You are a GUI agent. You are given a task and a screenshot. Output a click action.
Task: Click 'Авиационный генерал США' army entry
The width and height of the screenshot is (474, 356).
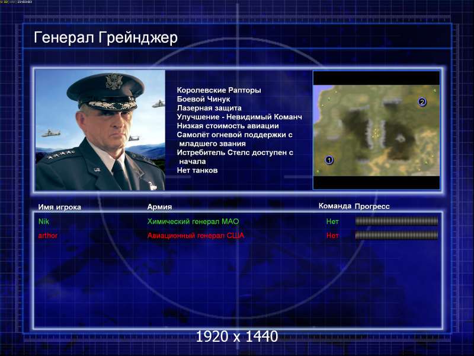tap(196, 236)
